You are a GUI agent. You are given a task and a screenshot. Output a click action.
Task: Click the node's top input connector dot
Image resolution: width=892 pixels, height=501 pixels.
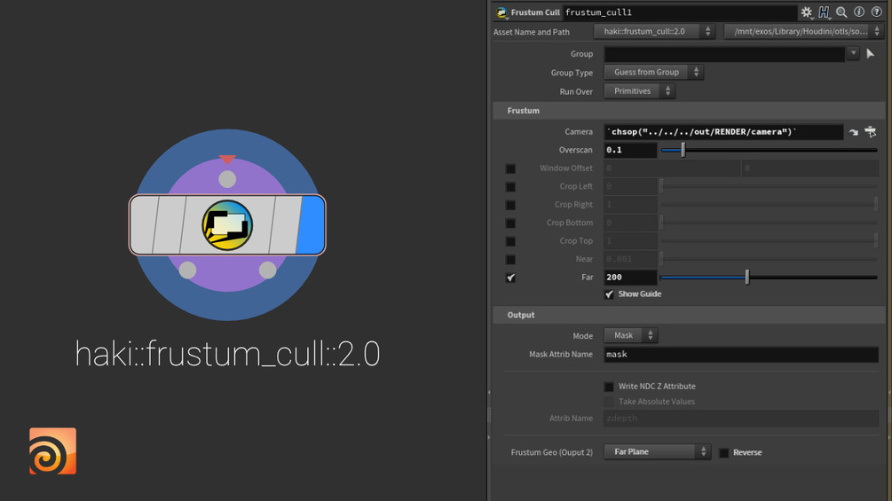point(227,179)
